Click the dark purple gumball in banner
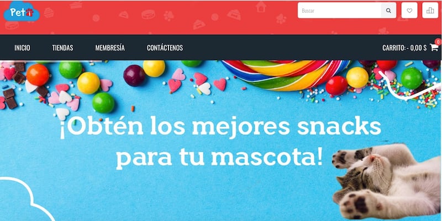Viewport: 442px width, 221px height. click(x=134, y=76)
